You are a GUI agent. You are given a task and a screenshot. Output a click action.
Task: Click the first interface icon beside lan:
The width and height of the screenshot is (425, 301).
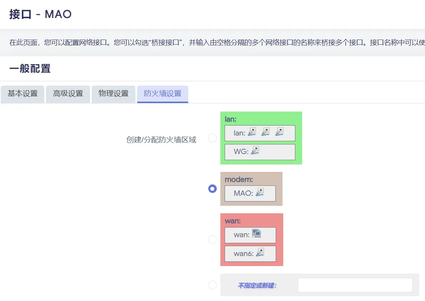click(252, 132)
